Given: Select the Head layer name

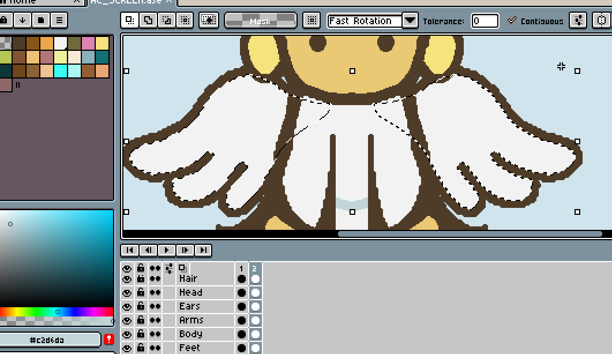Looking at the screenshot, I should (190, 292).
